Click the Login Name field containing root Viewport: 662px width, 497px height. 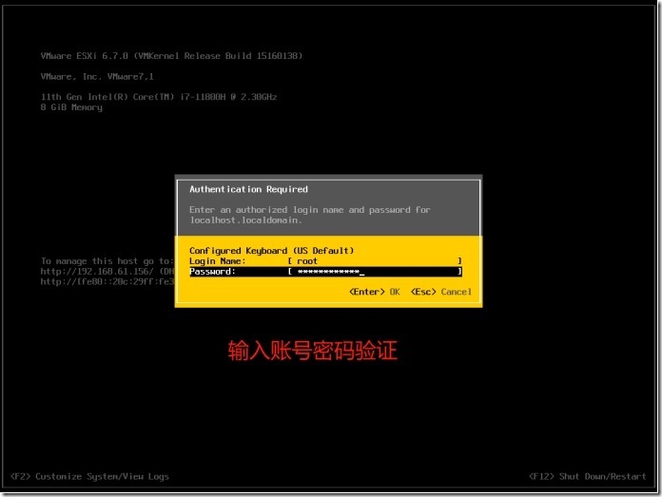click(375, 260)
